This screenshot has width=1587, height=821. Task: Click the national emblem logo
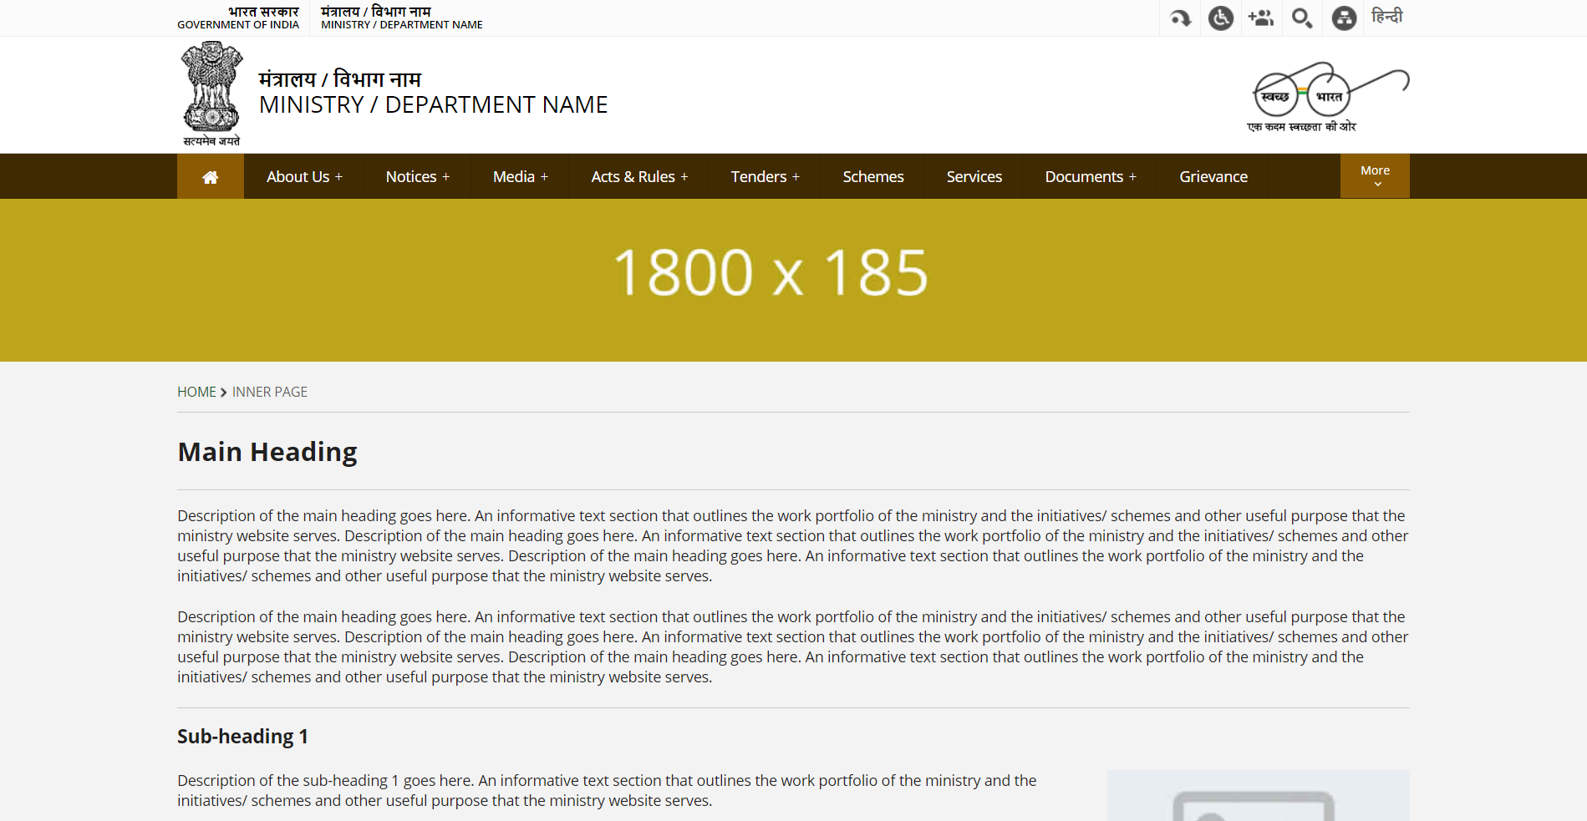(x=211, y=94)
